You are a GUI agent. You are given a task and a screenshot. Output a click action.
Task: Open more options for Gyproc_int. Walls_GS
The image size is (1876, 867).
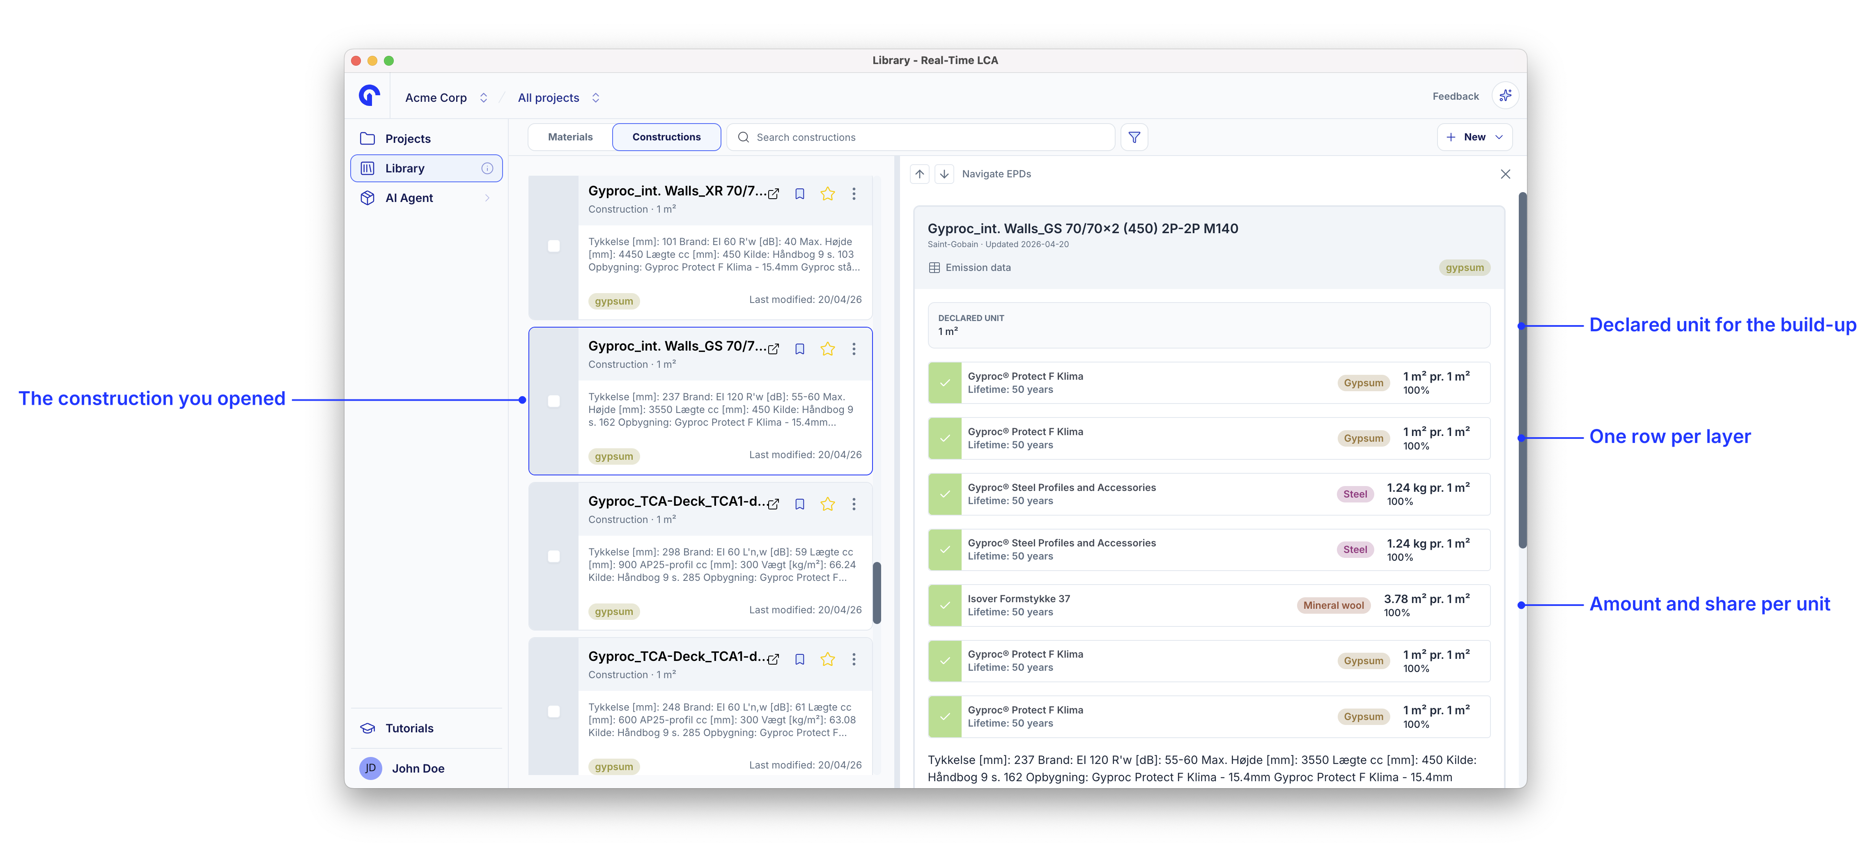(x=854, y=349)
